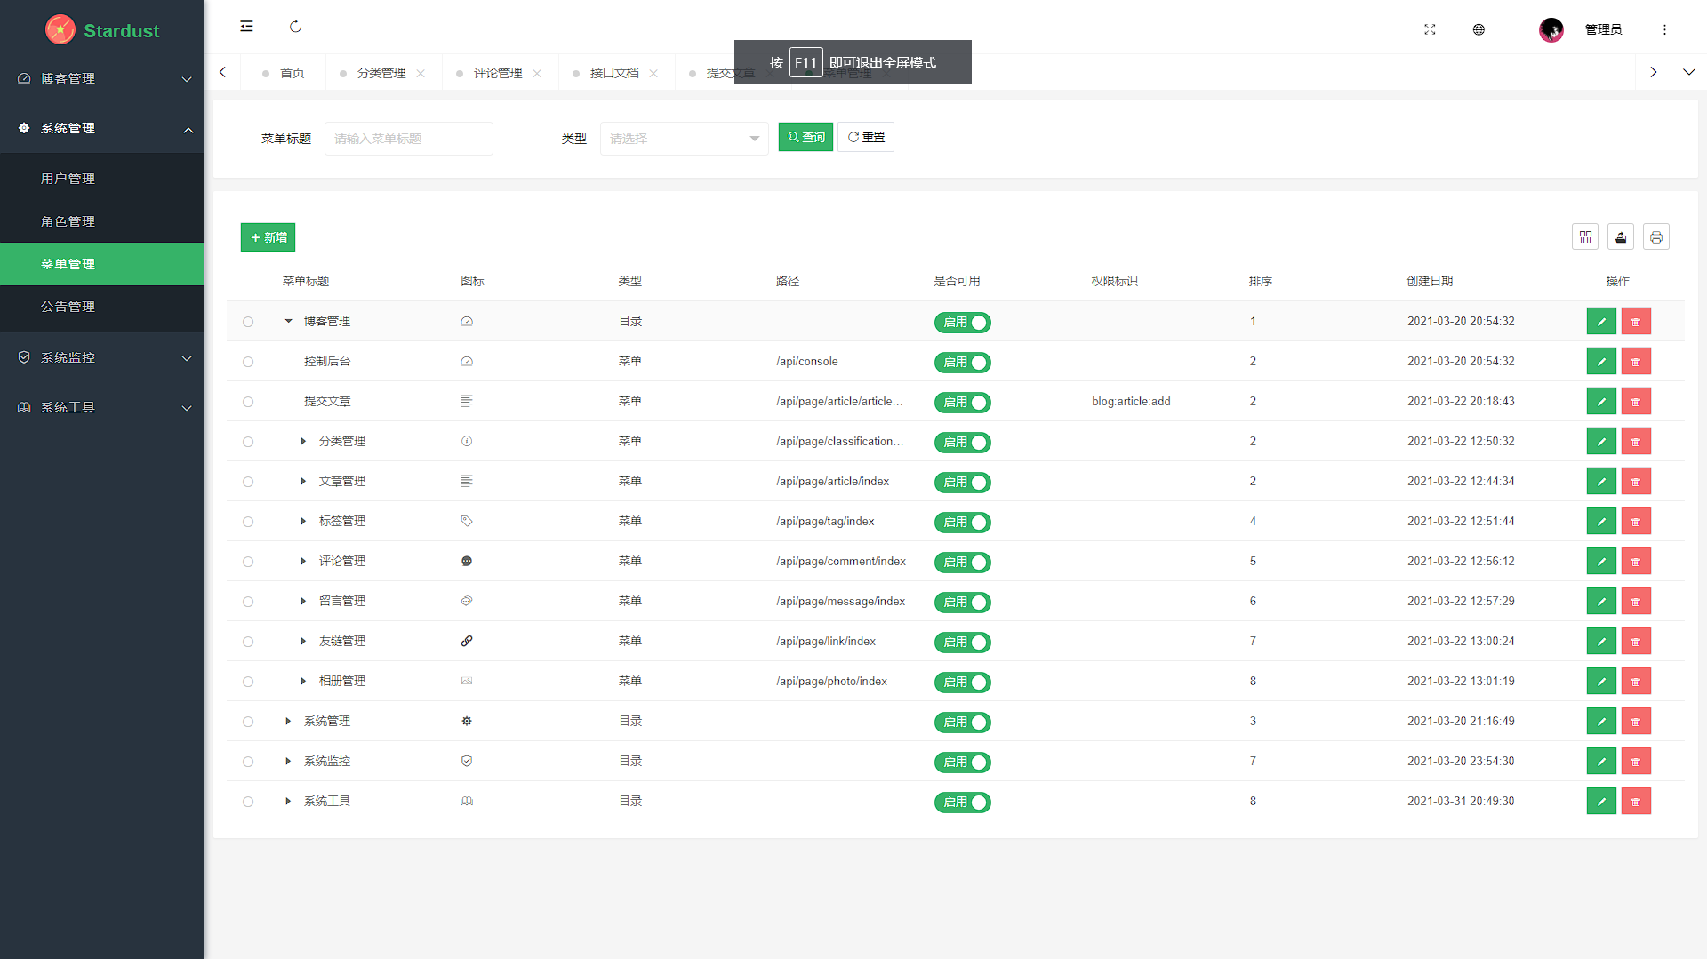Edit the 博客管理 row with the green pencil
The image size is (1707, 959).
1601,321
